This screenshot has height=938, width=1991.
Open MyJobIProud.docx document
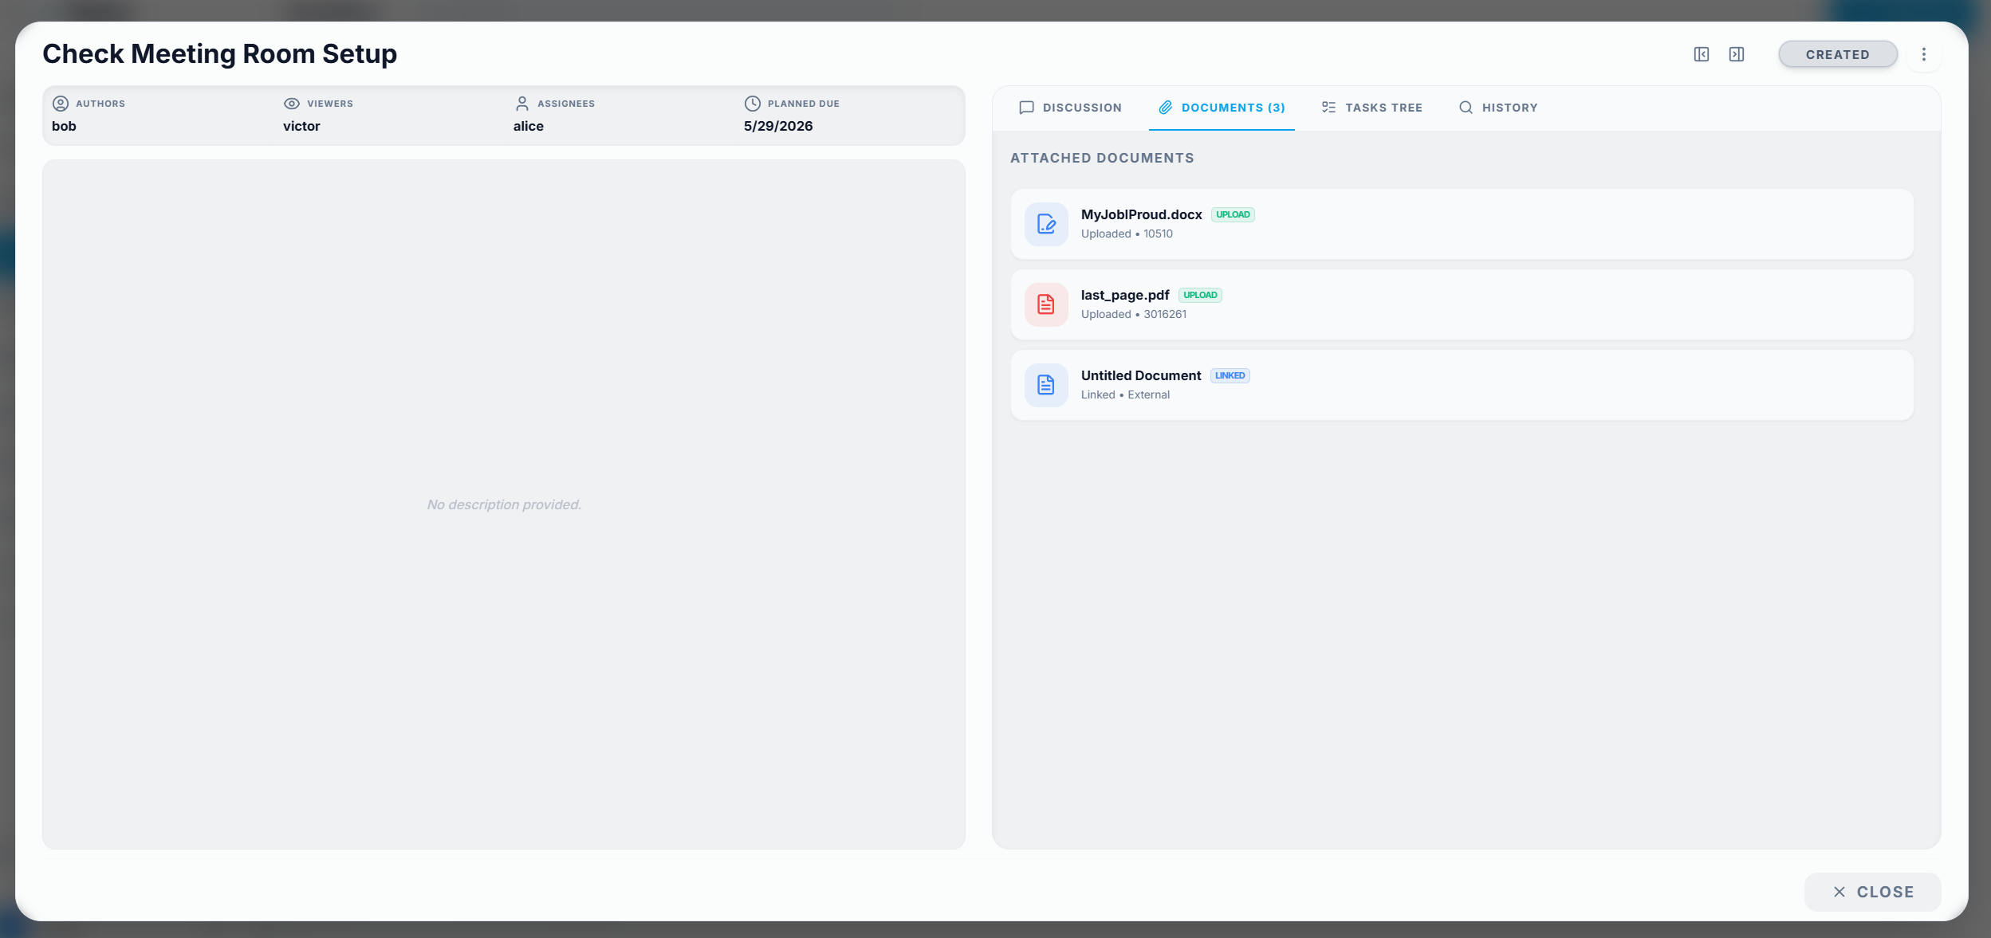1462,225
